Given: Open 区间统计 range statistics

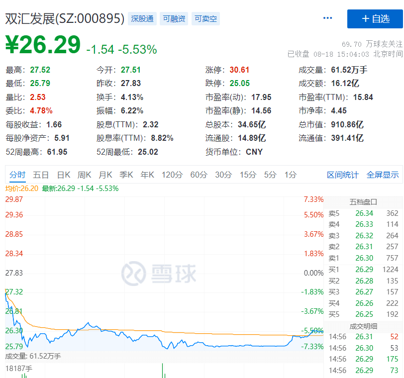Looking at the screenshot, I should (342, 175).
